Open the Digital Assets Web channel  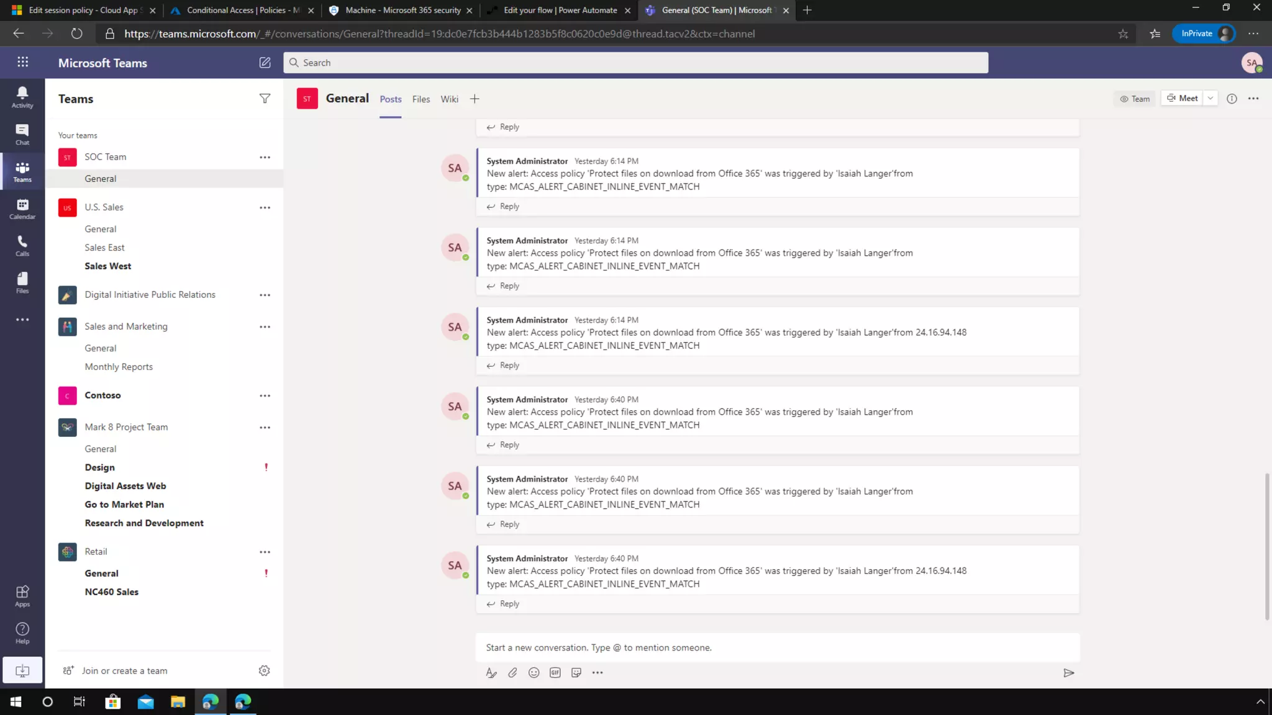125,486
